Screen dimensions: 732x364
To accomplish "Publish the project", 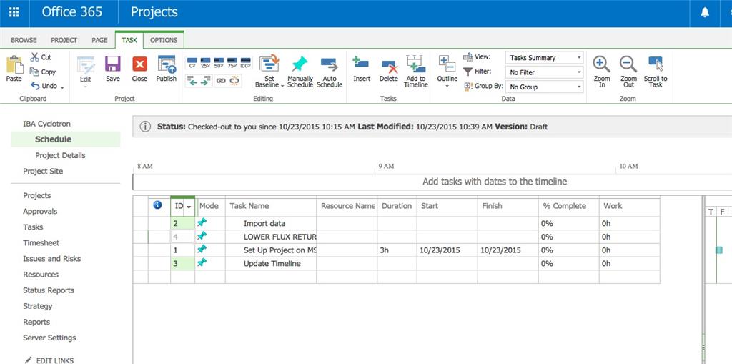I will (x=166, y=69).
